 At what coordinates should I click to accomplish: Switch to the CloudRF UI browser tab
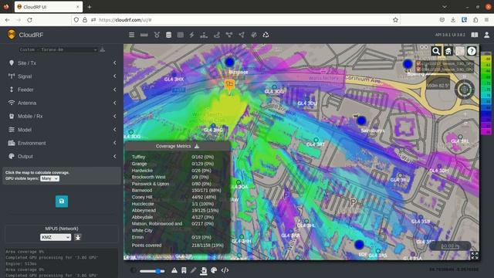49,7
